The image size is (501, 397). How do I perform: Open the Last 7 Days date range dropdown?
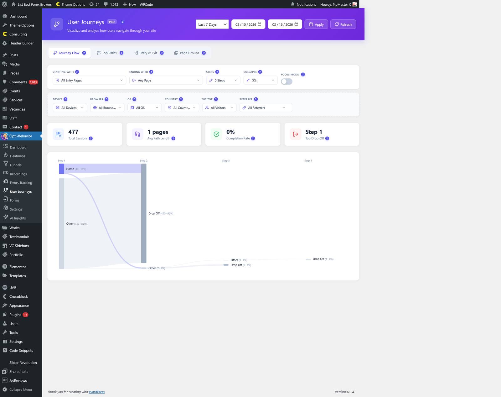[x=212, y=24]
